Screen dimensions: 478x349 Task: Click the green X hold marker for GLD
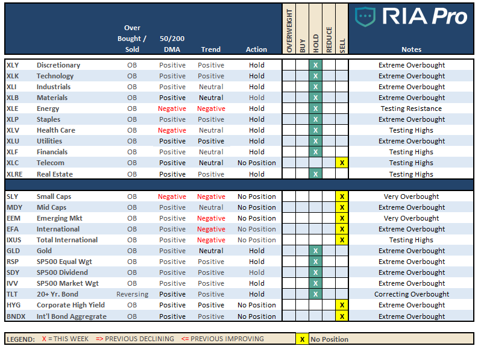[x=315, y=251]
